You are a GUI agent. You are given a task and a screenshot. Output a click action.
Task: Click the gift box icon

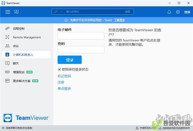point(7,80)
